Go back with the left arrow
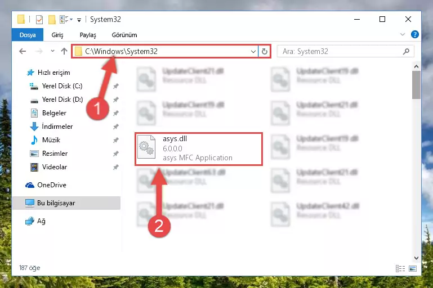Screen dimensions: 433x288 click(23, 51)
